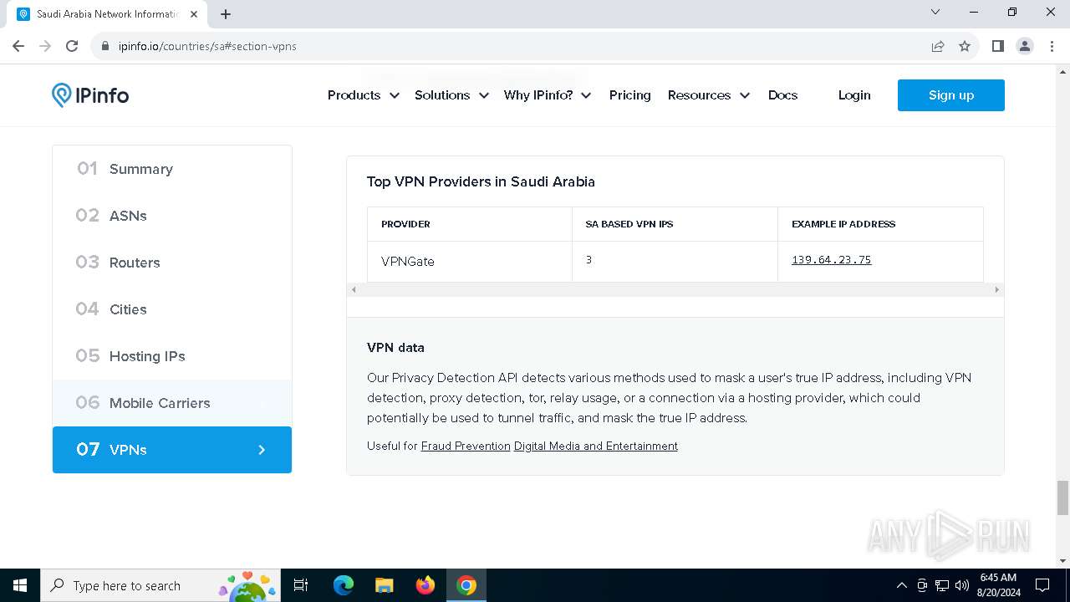View site information lock icon

(105, 46)
